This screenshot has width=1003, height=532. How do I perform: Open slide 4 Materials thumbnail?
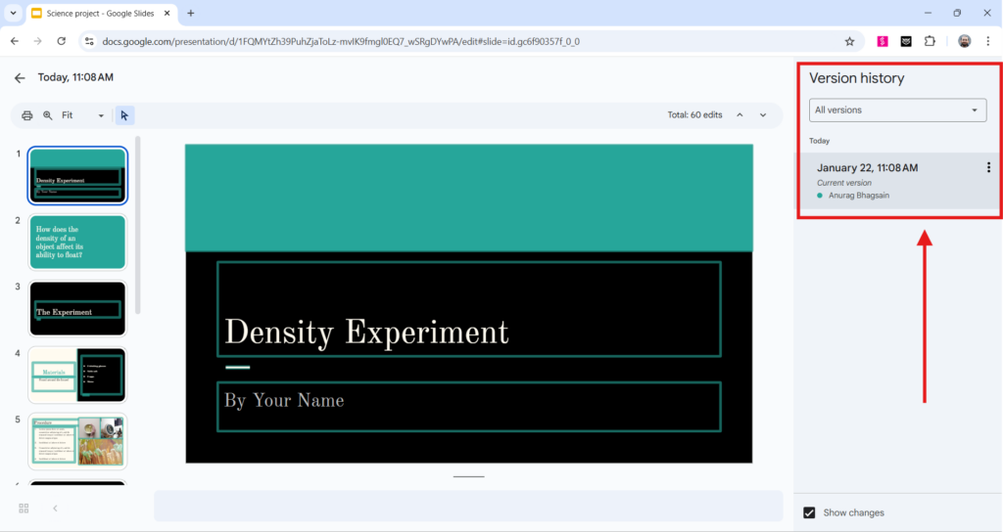click(77, 375)
